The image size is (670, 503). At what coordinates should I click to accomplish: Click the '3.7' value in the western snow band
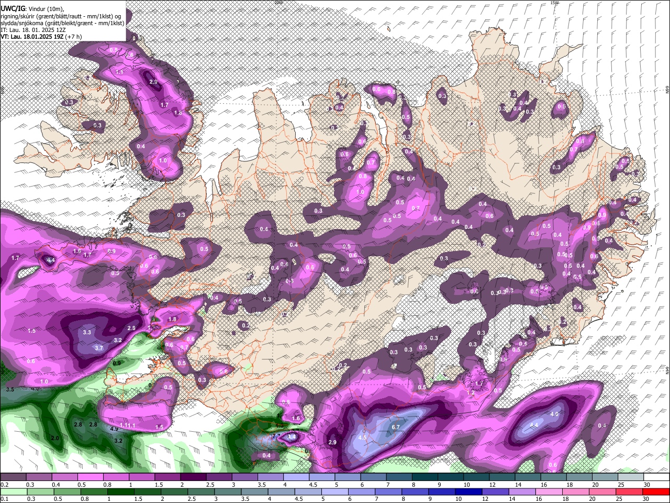(x=99, y=347)
